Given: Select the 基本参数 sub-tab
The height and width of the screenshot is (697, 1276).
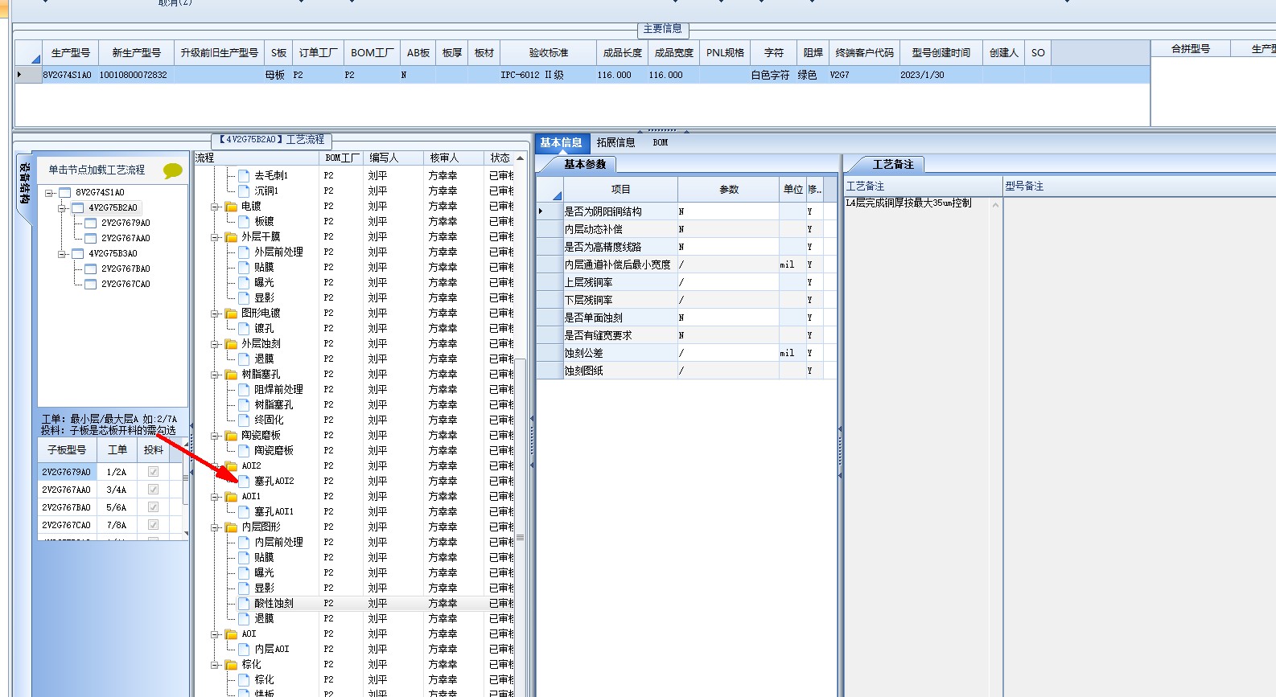Looking at the screenshot, I should [585, 165].
